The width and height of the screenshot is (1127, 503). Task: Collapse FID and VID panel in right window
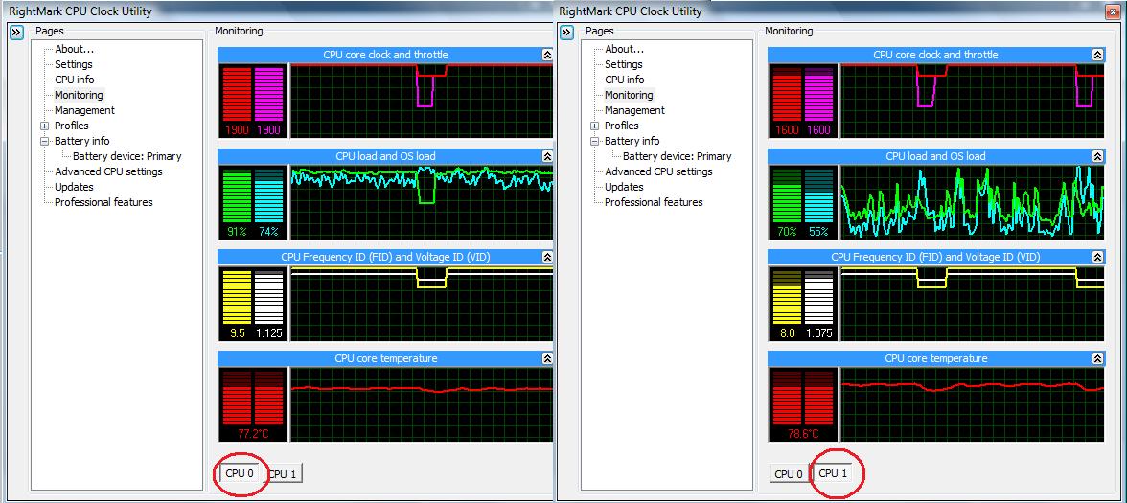[x=1096, y=257]
